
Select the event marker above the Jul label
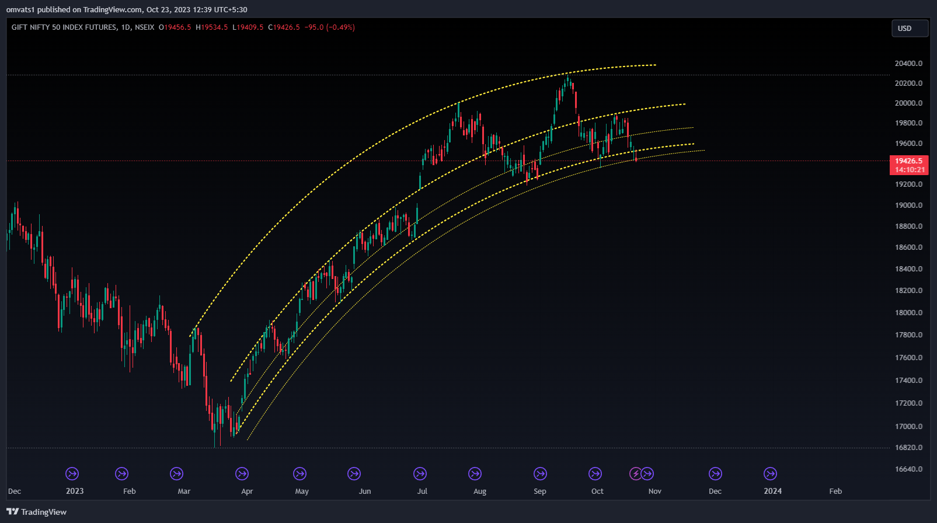tap(420, 473)
